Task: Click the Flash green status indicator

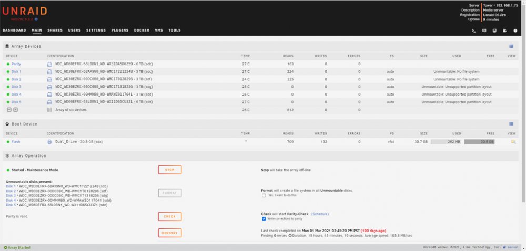Action: (x=8, y=142)
